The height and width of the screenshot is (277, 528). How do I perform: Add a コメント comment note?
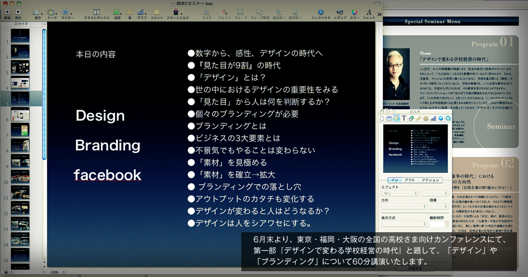[x=157, y=14]
